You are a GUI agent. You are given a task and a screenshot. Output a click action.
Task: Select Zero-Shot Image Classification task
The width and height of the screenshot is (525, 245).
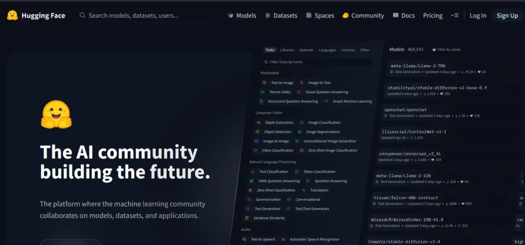coord(332,151)
